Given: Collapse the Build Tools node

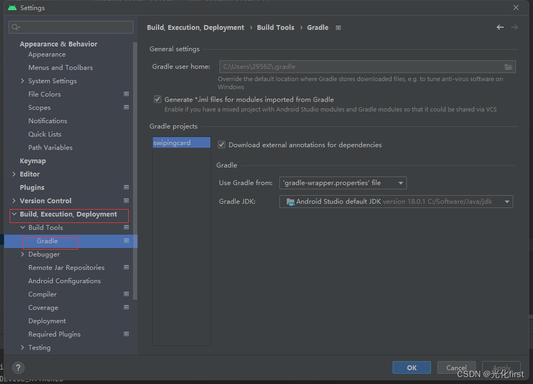Looking at the screenshot, I should click(x=22, y=228).
